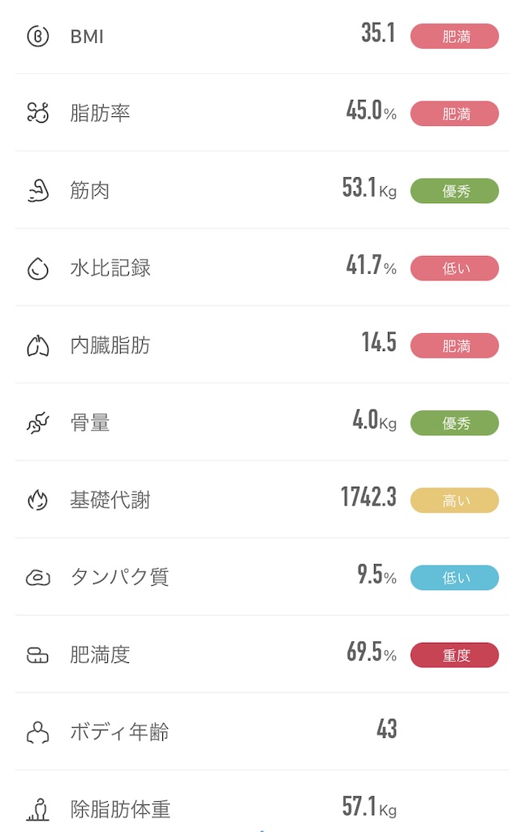Click the red 重度 badge for 肥満度
The image size is (525, 832).
point(454,654)
